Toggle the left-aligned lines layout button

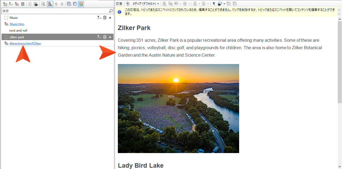[50, 4]
